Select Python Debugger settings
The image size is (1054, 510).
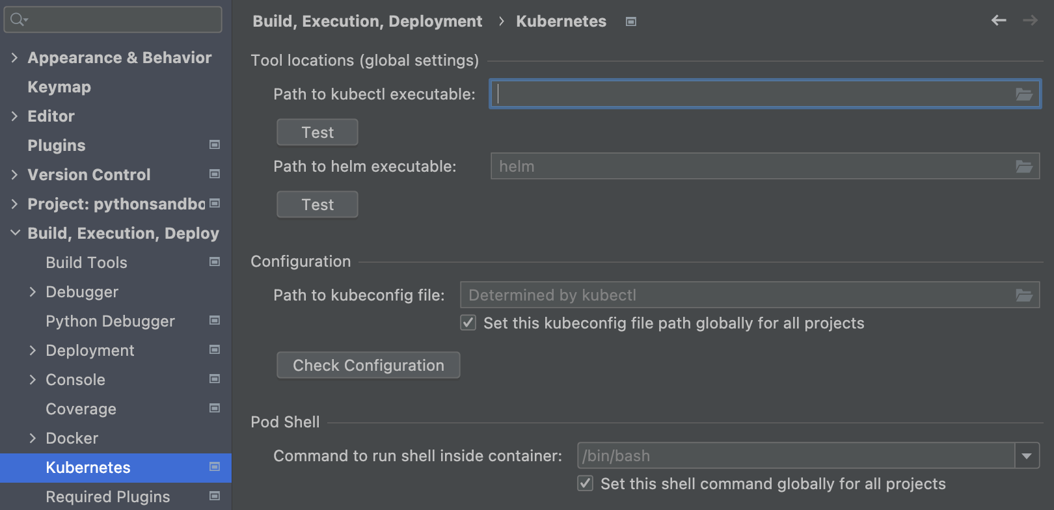pyautogui.click(x=110, y=321)
